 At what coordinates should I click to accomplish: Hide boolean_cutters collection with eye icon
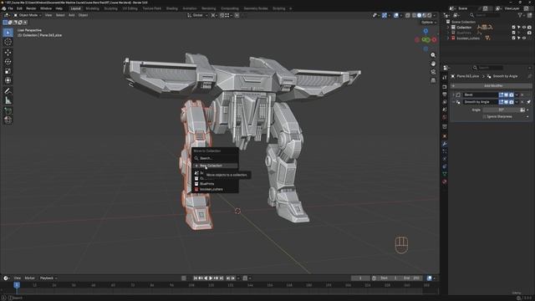tap(524, 38)
